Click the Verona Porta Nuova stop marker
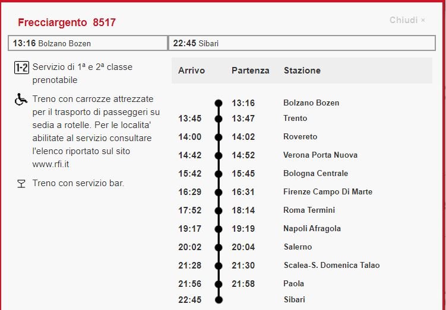Viewport: 446px width, 310px height. tap(219, 155)
